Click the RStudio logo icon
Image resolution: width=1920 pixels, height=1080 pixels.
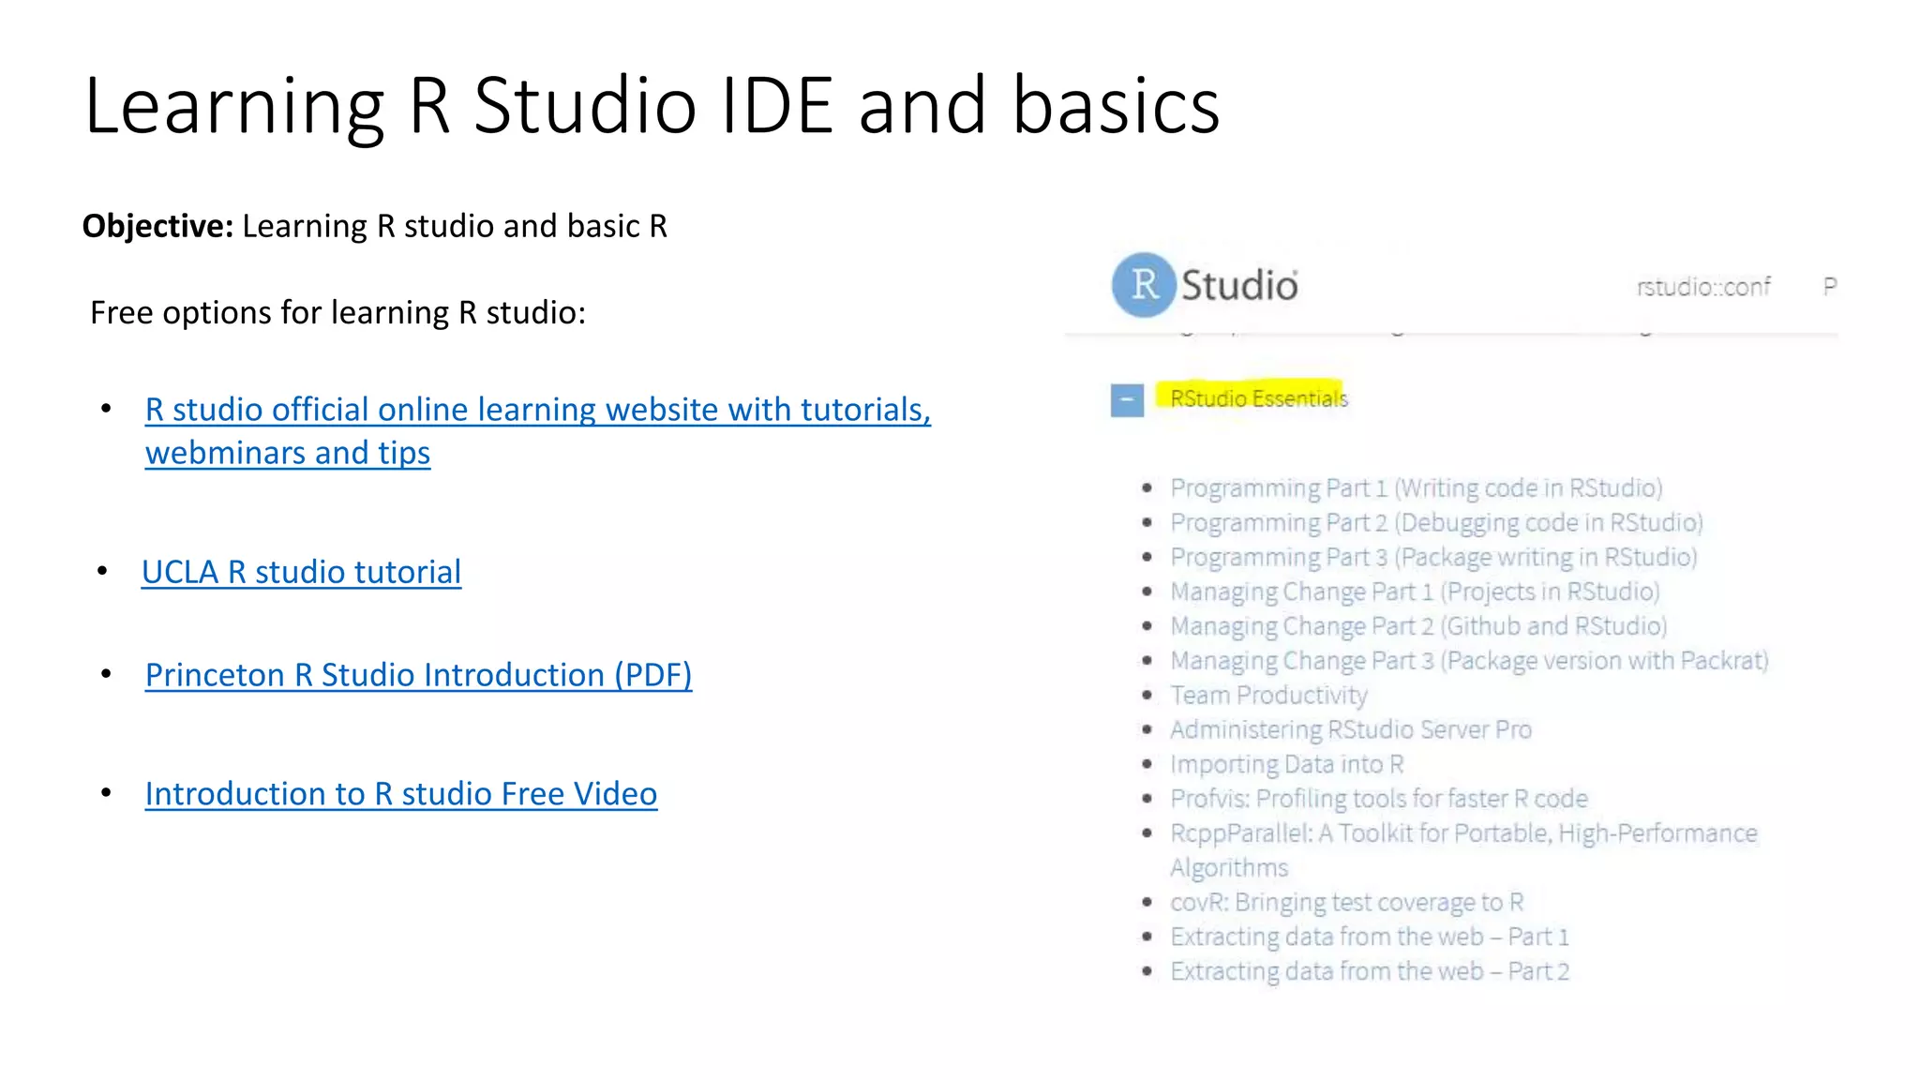[1143, 285]
